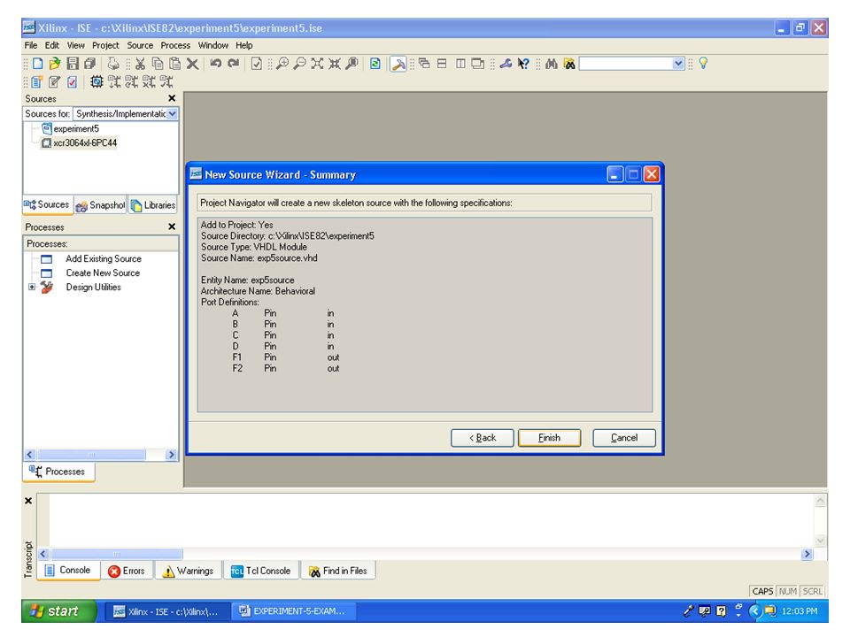Close the Transcript panel
Image resolution: width=850 pixels, height=637 pixels.
28,501
